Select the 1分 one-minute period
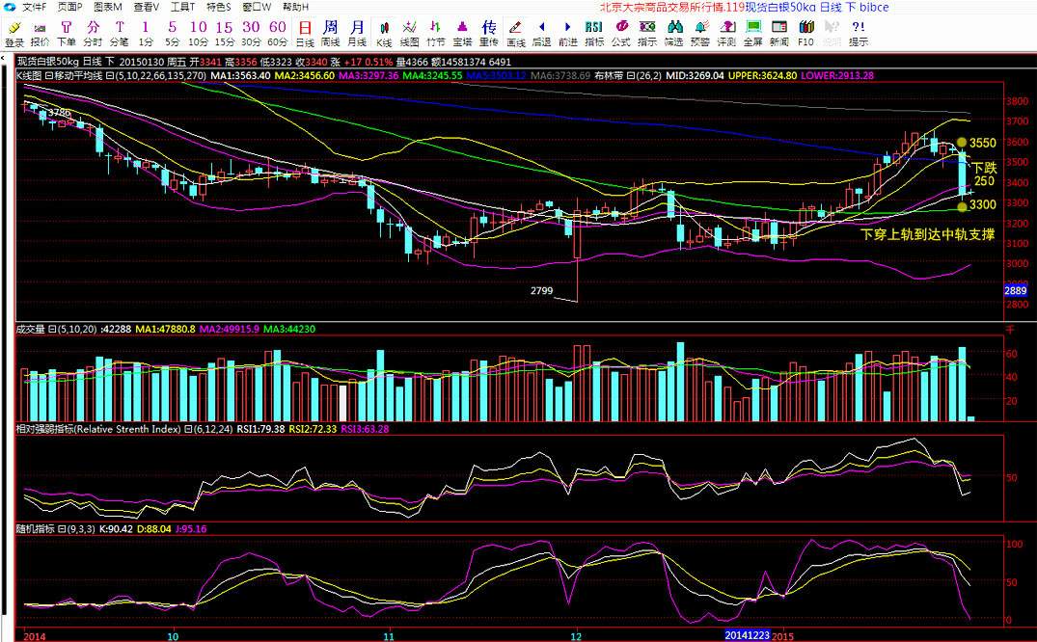The image size is (1037, 642). coord(146,33)
